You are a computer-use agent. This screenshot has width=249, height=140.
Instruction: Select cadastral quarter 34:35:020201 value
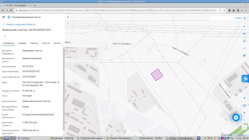tap(29, 77)
